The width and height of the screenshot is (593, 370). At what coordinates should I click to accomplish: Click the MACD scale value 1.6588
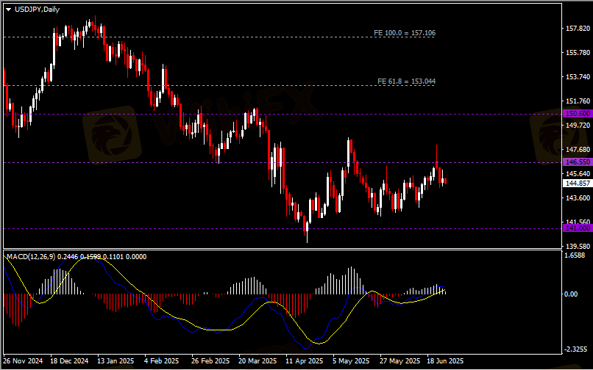[575, 255]
